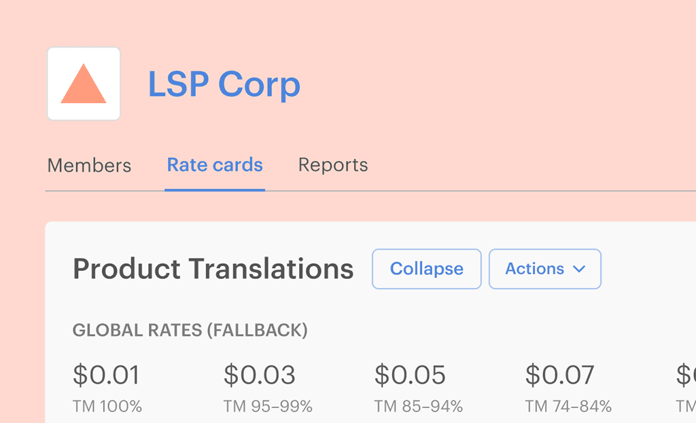The height and width of the screenshot is (423, 696).
Task: Select the $0.01 rate value
Action: (x=106, y=375)
